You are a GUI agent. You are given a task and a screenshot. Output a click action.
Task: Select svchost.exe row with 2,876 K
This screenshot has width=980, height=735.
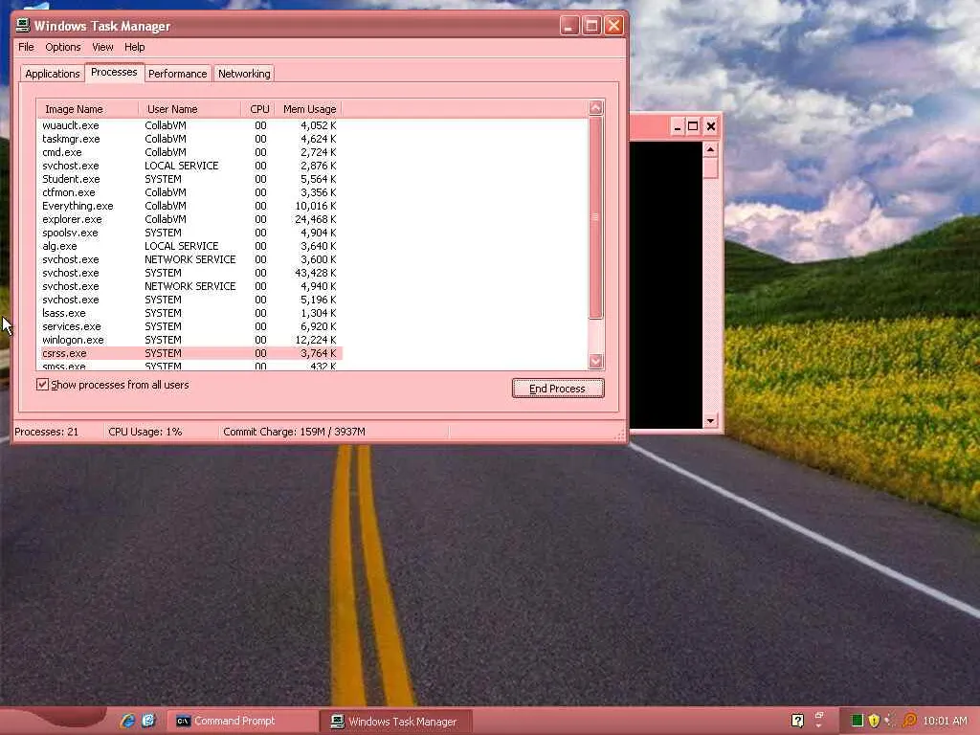click(x=189, y=166)
